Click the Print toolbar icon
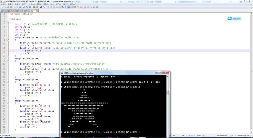This screenshot has height=138, width=253. click(x=20, y=7)
